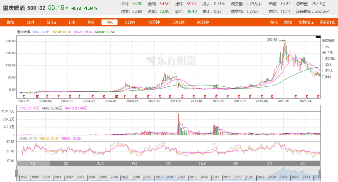Switch indicator panel to KDJ
Screen dimensions: 338x182
point(67,164)
